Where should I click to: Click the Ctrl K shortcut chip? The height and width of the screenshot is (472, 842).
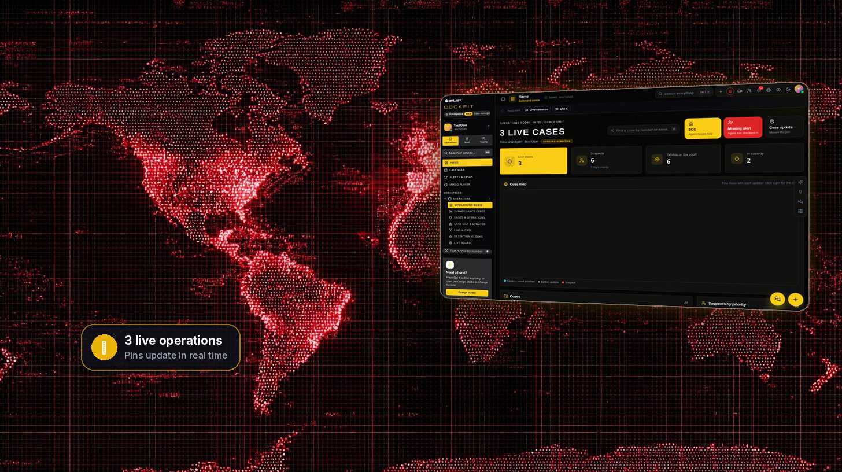click(x=562, y=109)
